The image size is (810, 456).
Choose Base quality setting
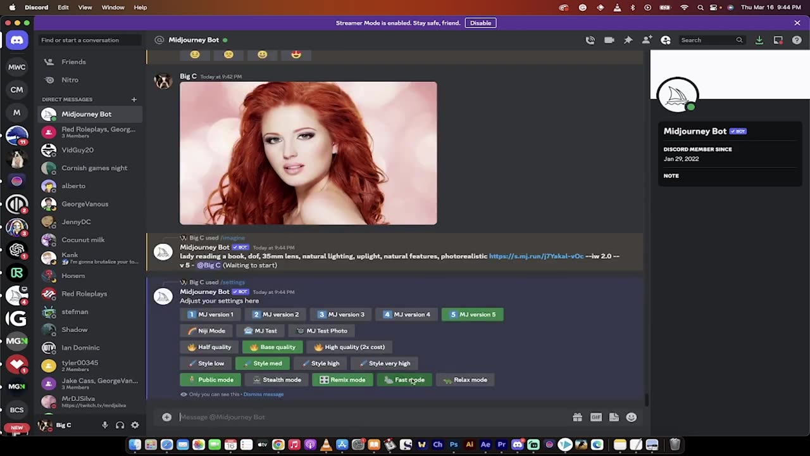pos(272,347)
